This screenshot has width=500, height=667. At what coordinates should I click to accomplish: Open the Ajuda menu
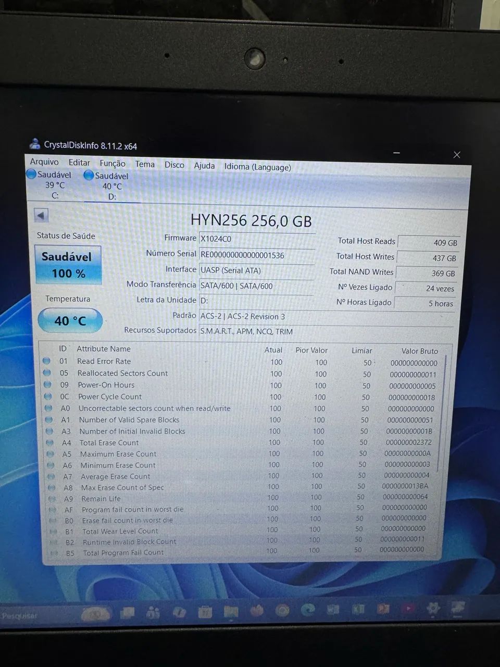tap(204, 165)
